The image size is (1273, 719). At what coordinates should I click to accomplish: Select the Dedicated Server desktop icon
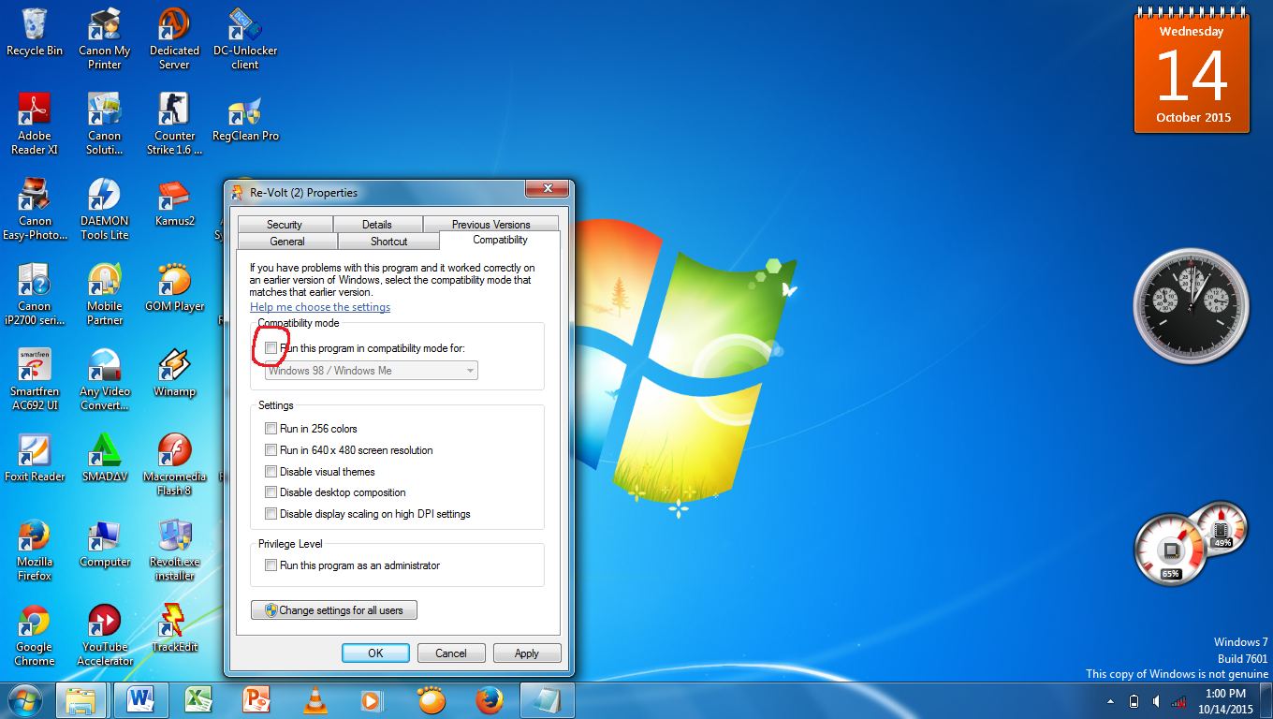(x=174, y=39)
